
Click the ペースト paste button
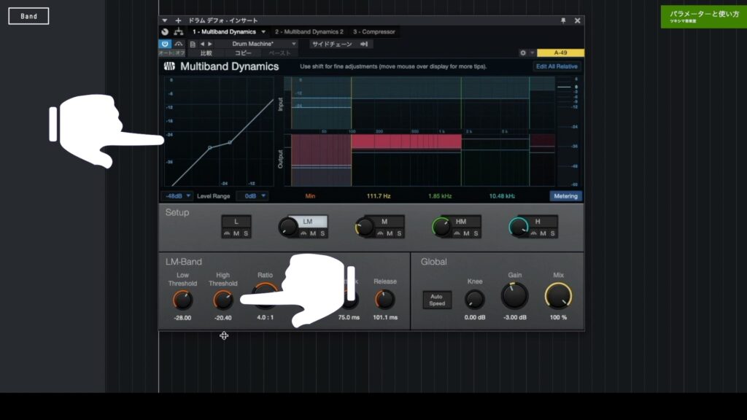[279, 52]
